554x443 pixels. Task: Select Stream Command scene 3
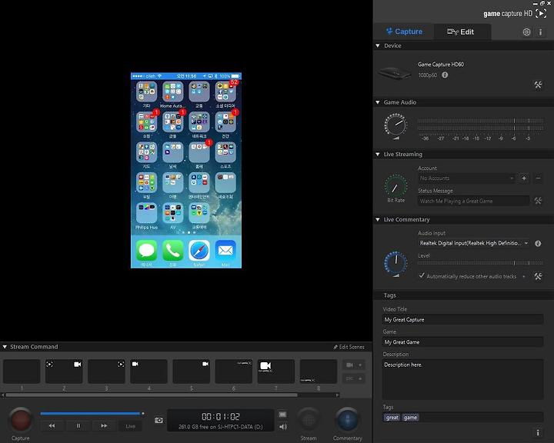click(x=106, y=371)
